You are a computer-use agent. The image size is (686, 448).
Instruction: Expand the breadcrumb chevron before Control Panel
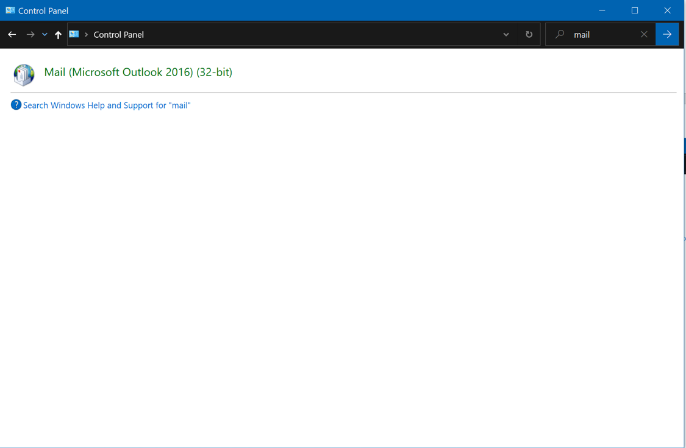[x=86, y=35]
